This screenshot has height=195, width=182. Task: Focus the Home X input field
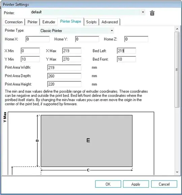coord(37,39)
